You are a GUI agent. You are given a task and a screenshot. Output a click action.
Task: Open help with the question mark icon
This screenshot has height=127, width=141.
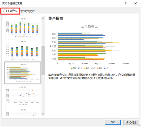pyautogui.click(x=126, y=3)
